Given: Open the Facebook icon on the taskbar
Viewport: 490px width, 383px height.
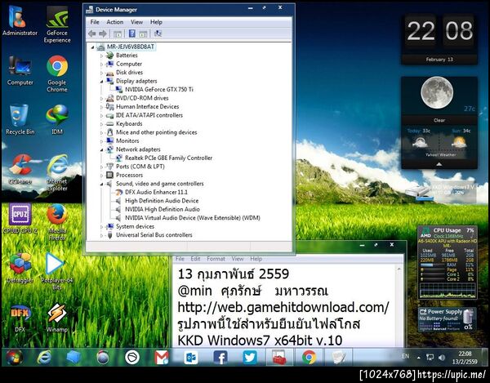Looking at the screenshot, I should 220,357.
